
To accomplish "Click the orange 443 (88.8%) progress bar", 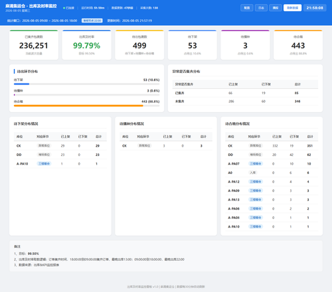I will click(x=78, y=106).
